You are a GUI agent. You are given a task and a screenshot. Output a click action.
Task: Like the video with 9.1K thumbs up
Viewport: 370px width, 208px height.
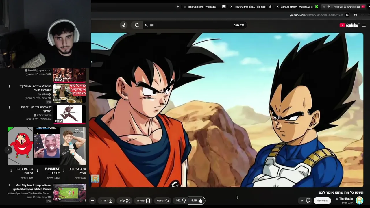pos(197,200)
